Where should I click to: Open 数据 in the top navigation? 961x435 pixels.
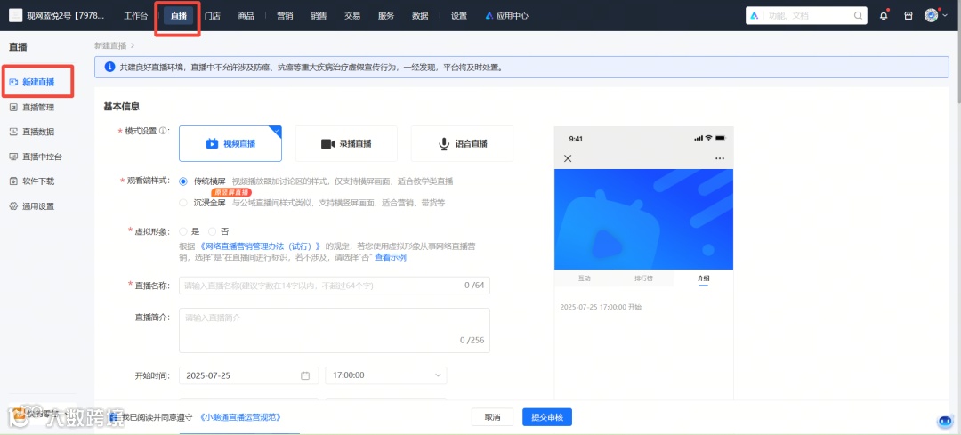click(x=420, y=16)
